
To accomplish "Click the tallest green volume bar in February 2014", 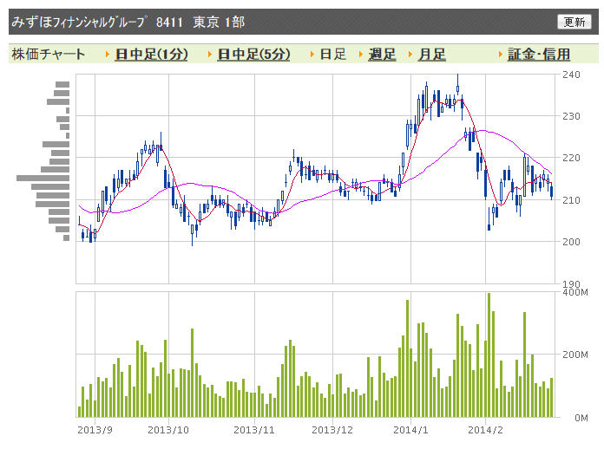I will [x=489, y=355].
